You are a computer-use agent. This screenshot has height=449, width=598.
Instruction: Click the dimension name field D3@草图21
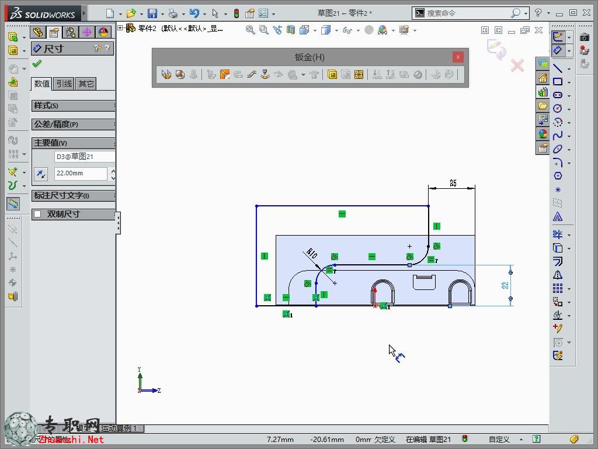[85, 157]
